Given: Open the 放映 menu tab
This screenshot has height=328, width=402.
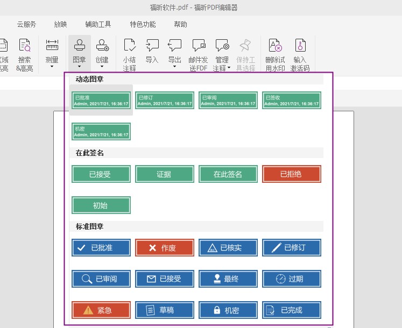Looking at the screenshot, I should tap(60, 24).
